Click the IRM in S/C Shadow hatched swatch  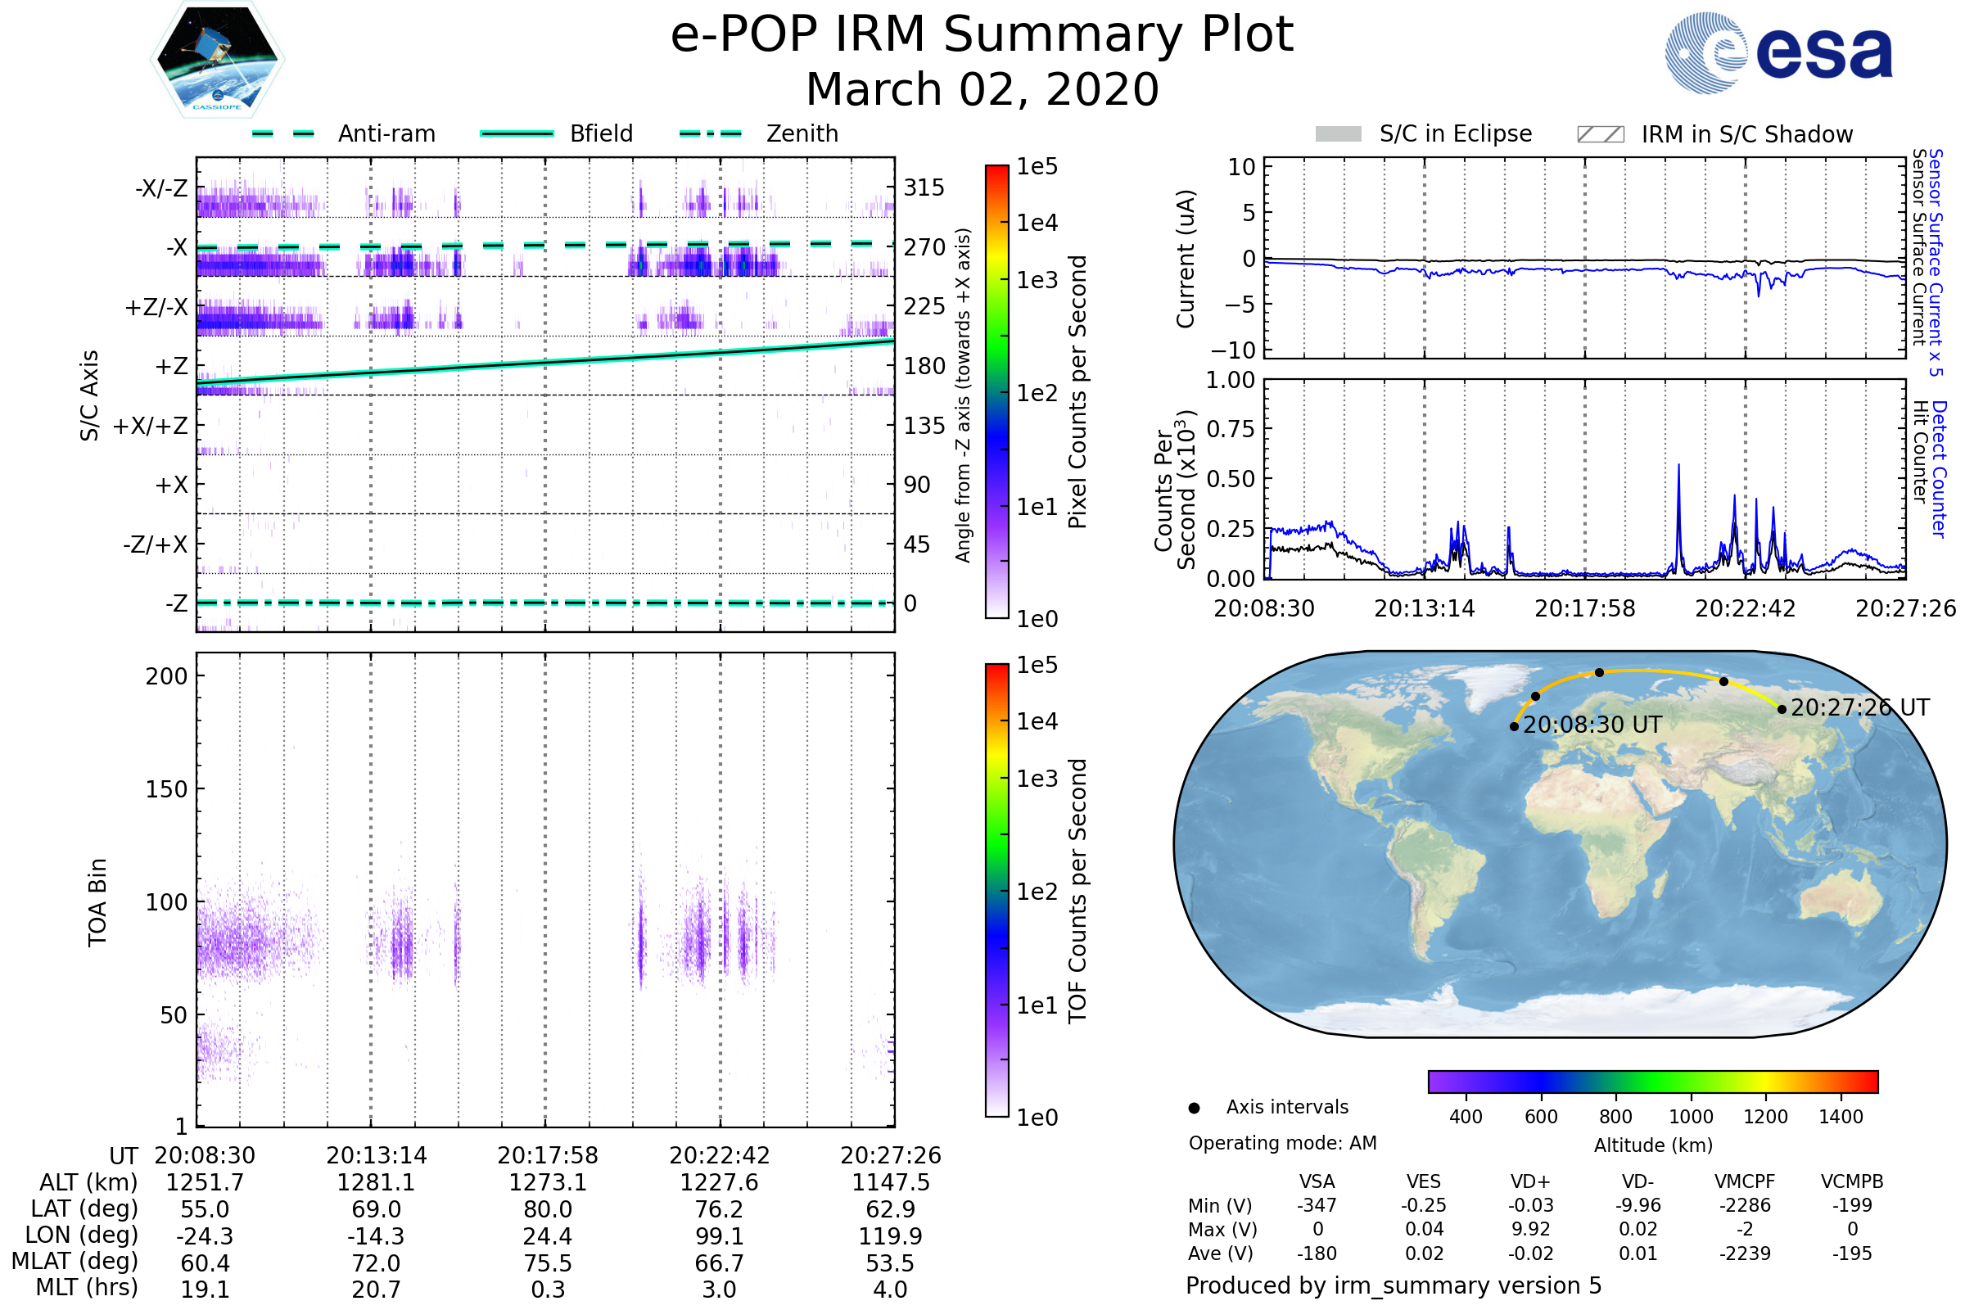[1600, 134]
